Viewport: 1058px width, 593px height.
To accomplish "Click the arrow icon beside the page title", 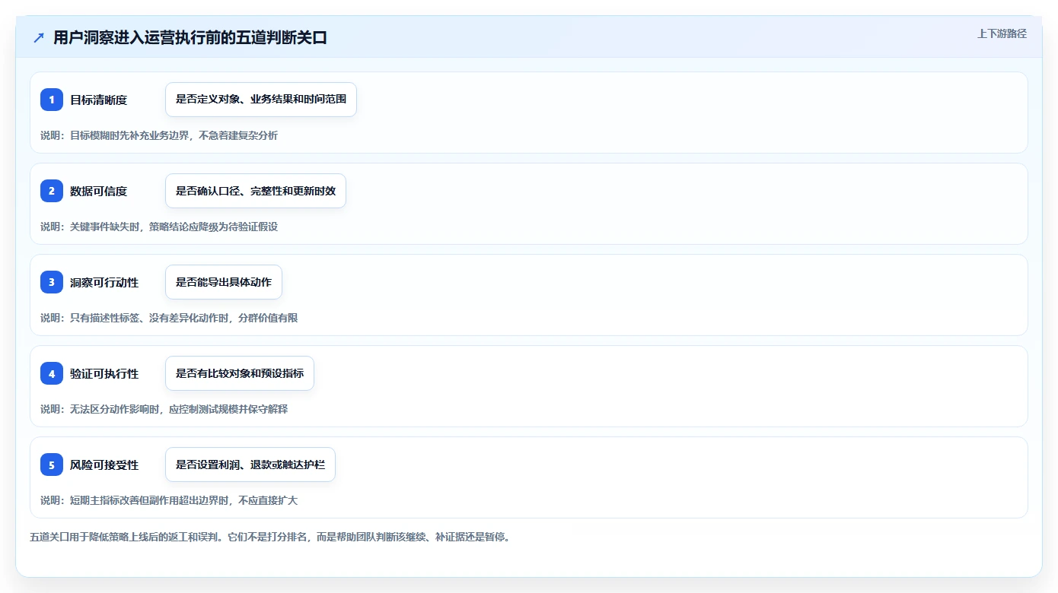I will coord(39,38).
